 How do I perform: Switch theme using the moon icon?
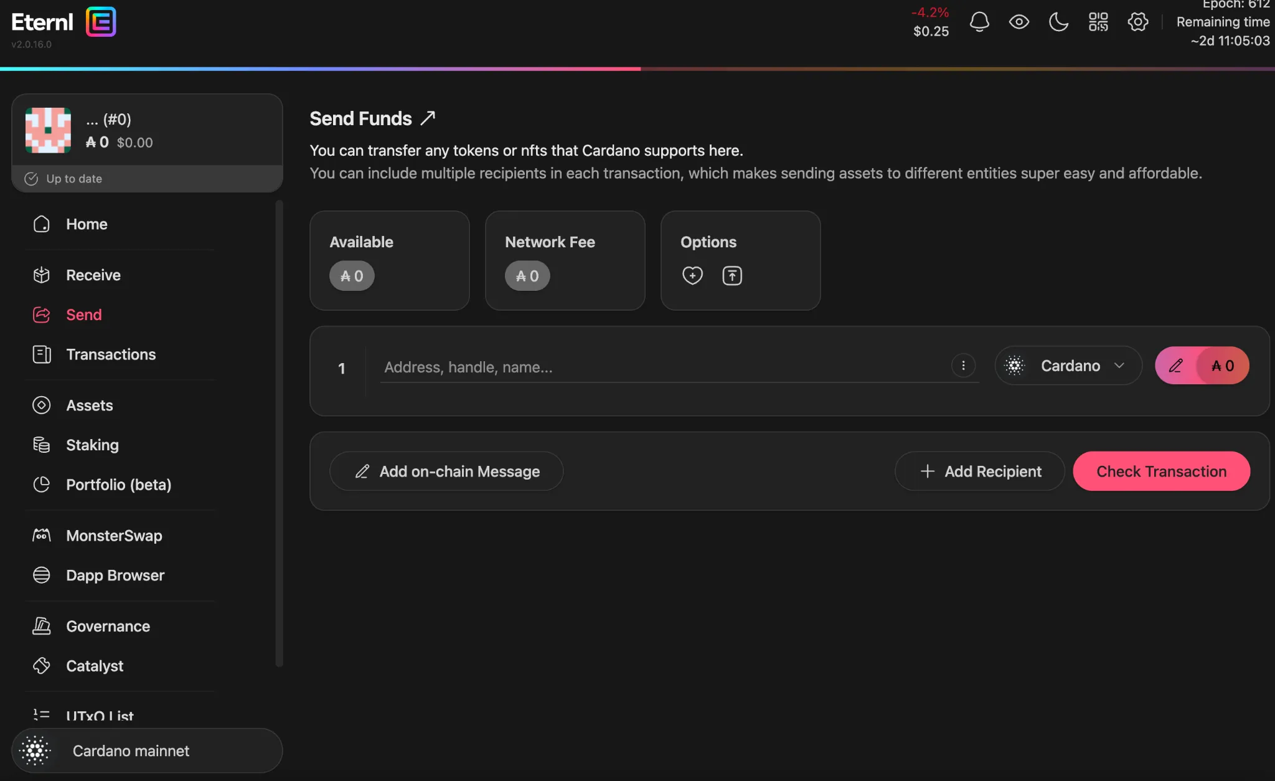click(x=1058, y=21)
